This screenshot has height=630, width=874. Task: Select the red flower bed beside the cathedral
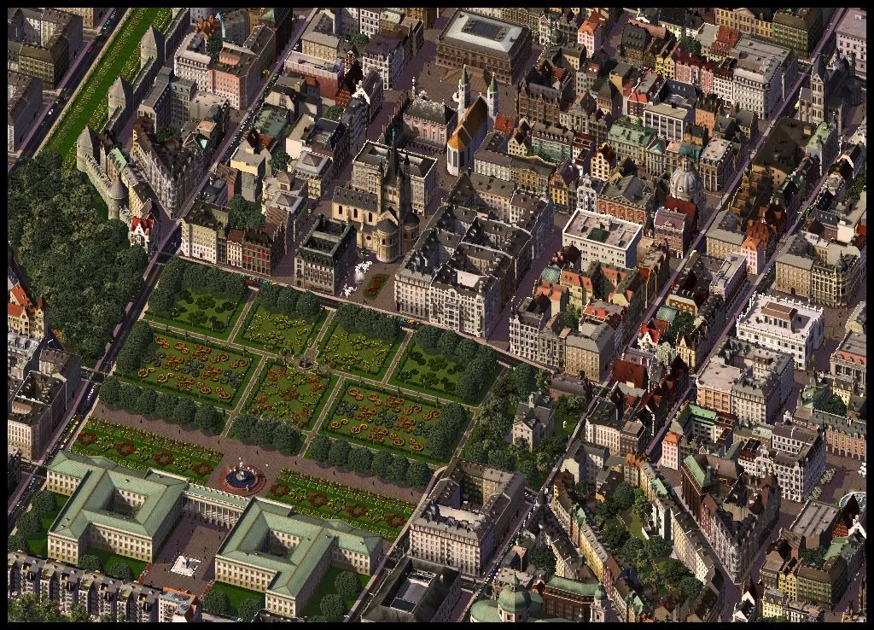coord(376,285)
